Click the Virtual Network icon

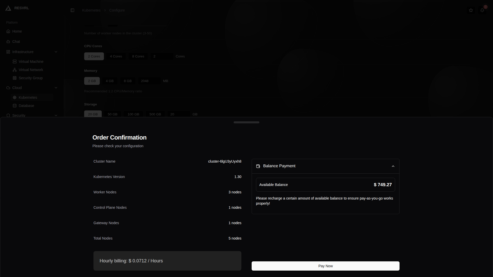click(15, 70)
